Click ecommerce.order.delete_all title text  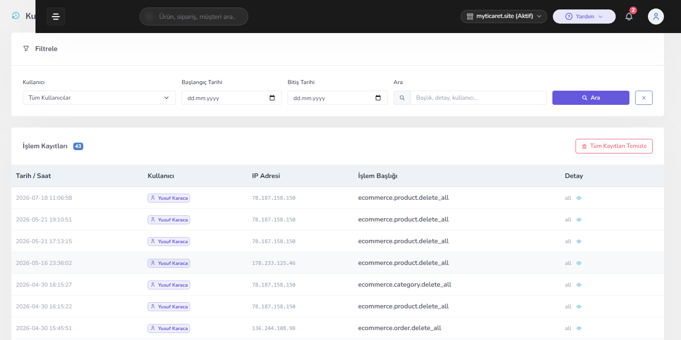400,328
